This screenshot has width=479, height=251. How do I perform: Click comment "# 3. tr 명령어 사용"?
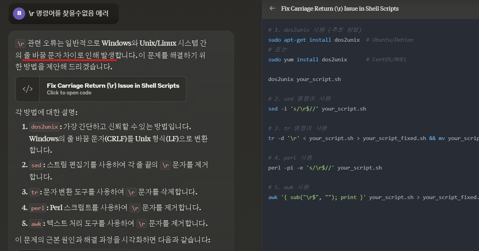(297, 128)
